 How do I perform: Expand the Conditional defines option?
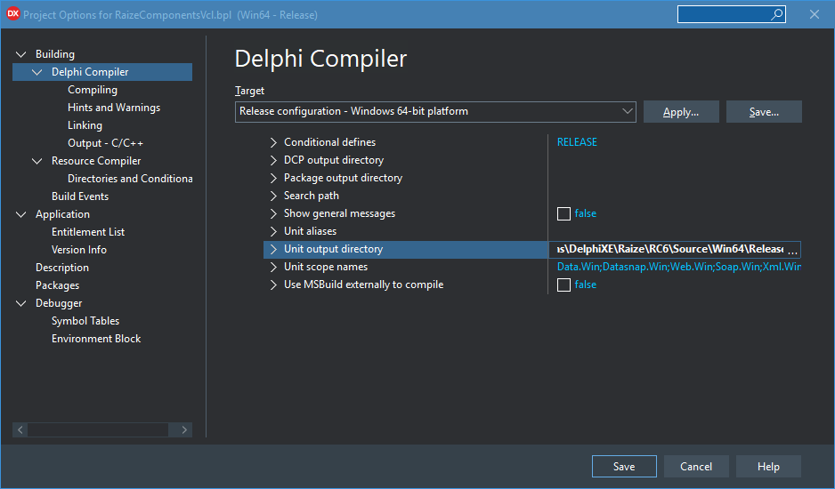coord(273,142)
